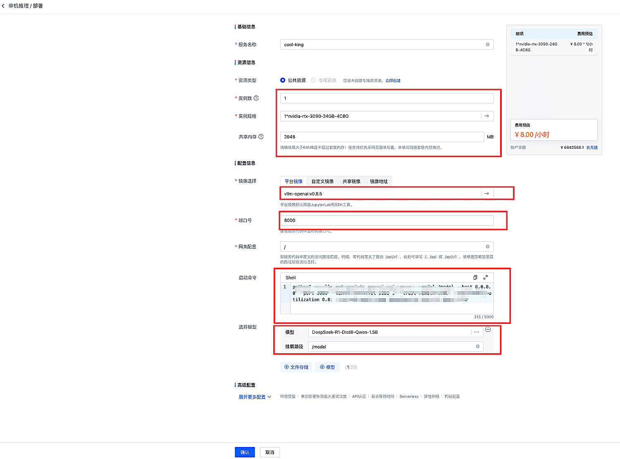Open help tooltip next to 实例数

pyautogui.click(x=256, y=98)
